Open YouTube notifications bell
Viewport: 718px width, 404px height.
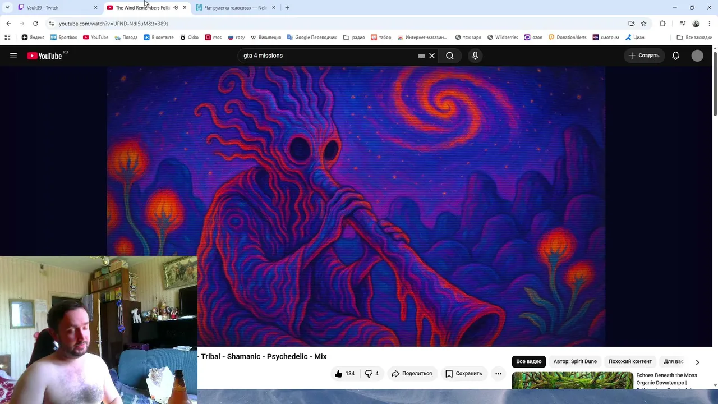click(676, 56)
